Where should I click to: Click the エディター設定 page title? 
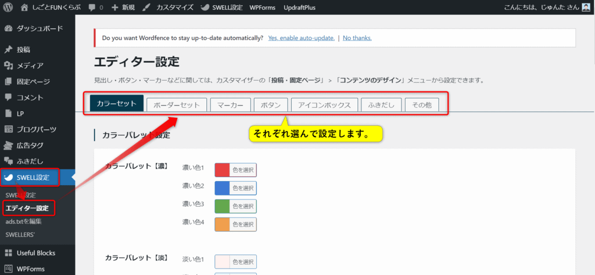pyautogui.click(x=137, y=61)
